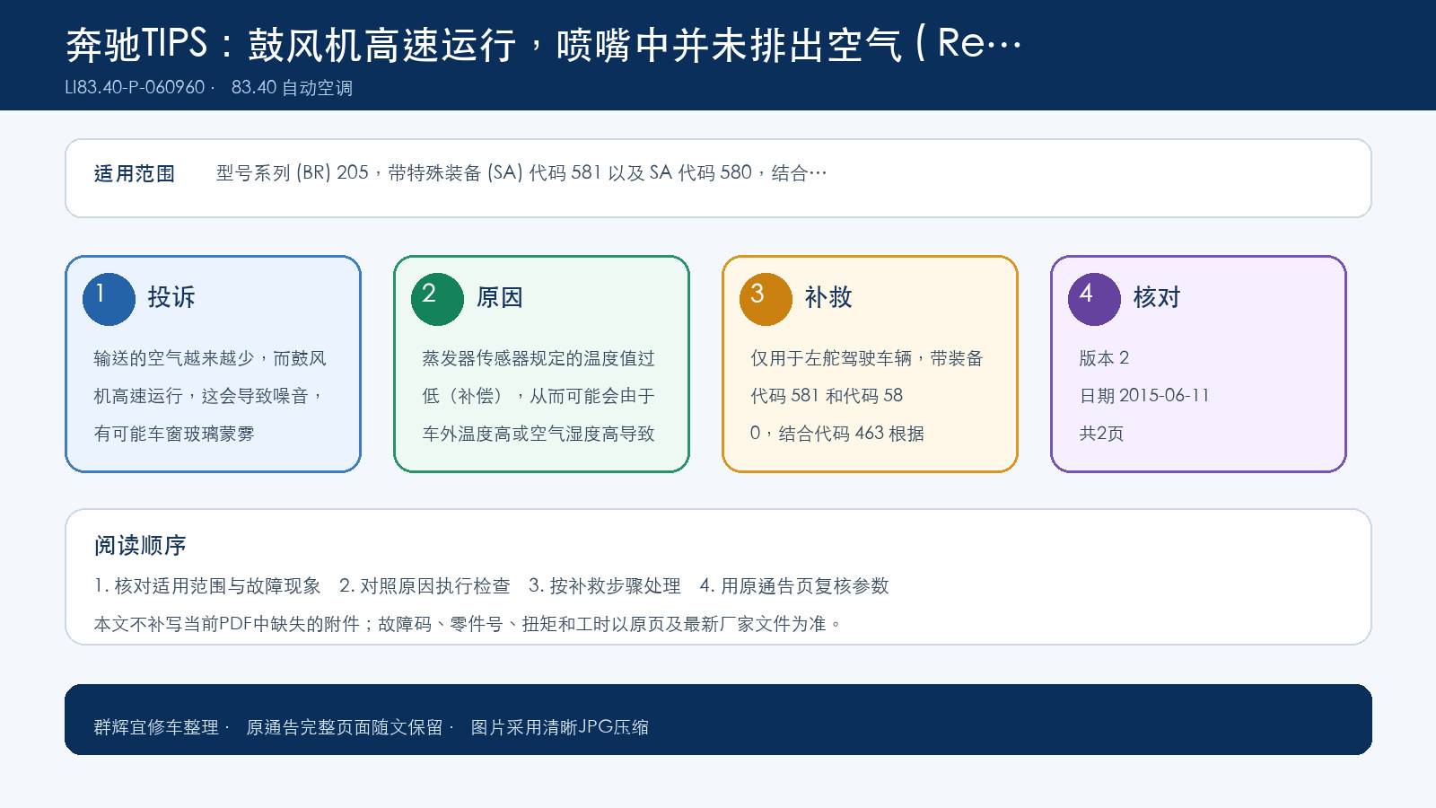Click the 共2页 page count
This screenshot has height=808, width=1436.
click(1101, 434)
